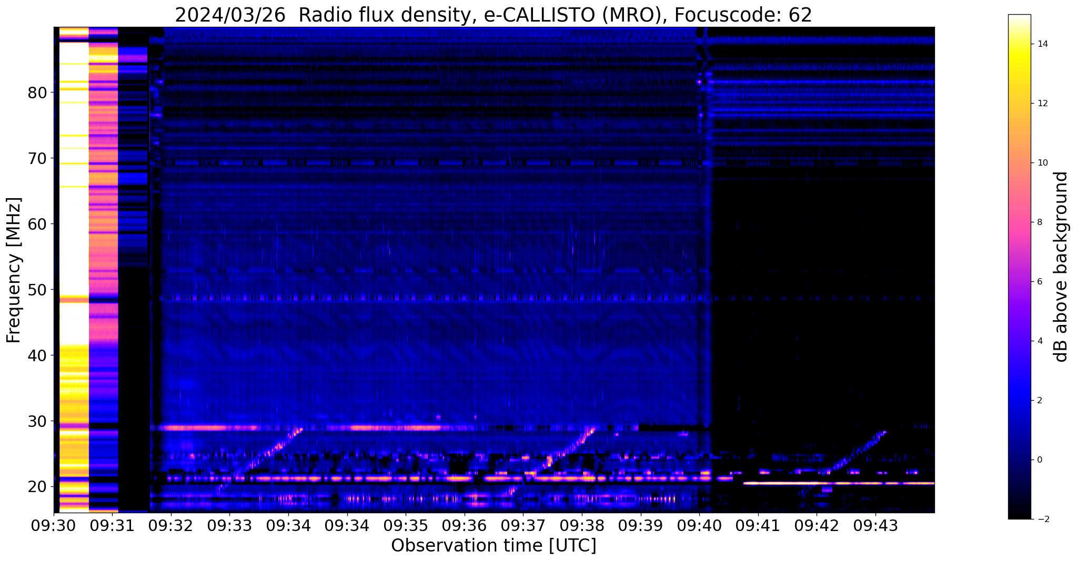Click the 09:39 time tick label
Viewport: 1077px width, 561px height.
(x=640, y=526)
